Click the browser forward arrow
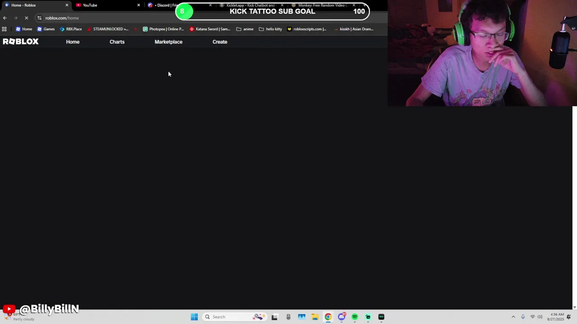Image resolution: width=577 pixels, height=324 pixels. click(x=16, y=18)
